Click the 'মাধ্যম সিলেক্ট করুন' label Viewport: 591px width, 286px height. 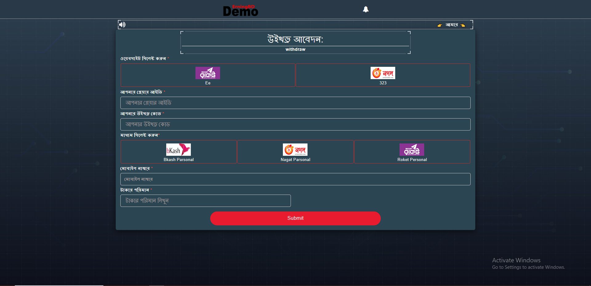(x=139, y=135)
